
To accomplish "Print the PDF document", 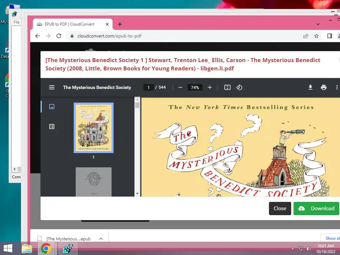I will click(323, 87).
